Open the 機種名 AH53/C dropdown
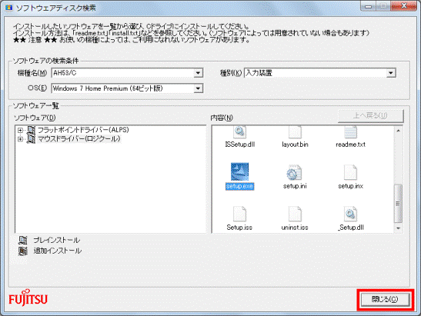421x316 pixels. click(198, 73)
